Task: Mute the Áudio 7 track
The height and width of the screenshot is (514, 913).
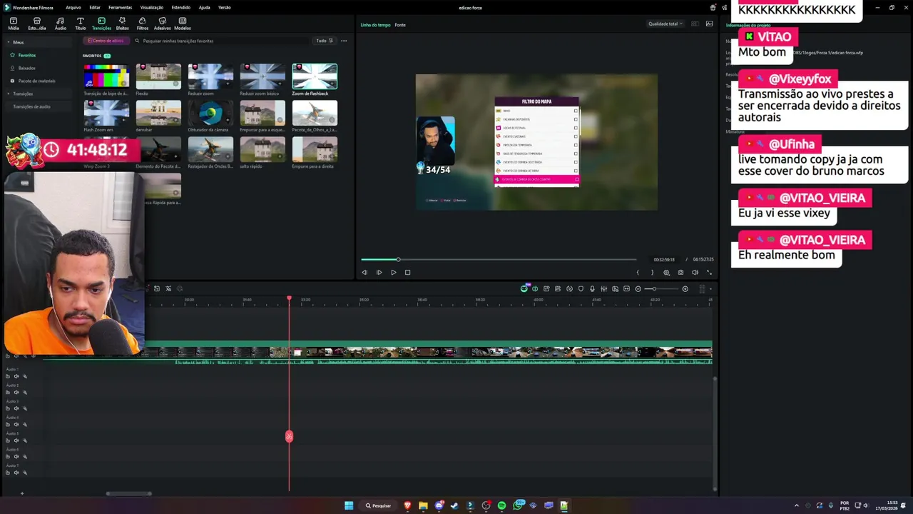Action: 16,473
